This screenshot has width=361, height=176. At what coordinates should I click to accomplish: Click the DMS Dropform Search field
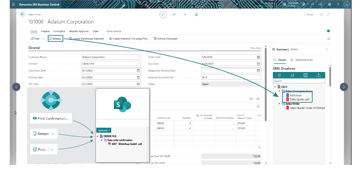coord(299,81)
